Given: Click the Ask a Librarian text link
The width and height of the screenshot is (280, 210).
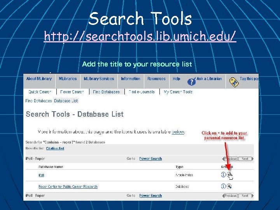Looking at the screenshot, I should pos(209,79).
